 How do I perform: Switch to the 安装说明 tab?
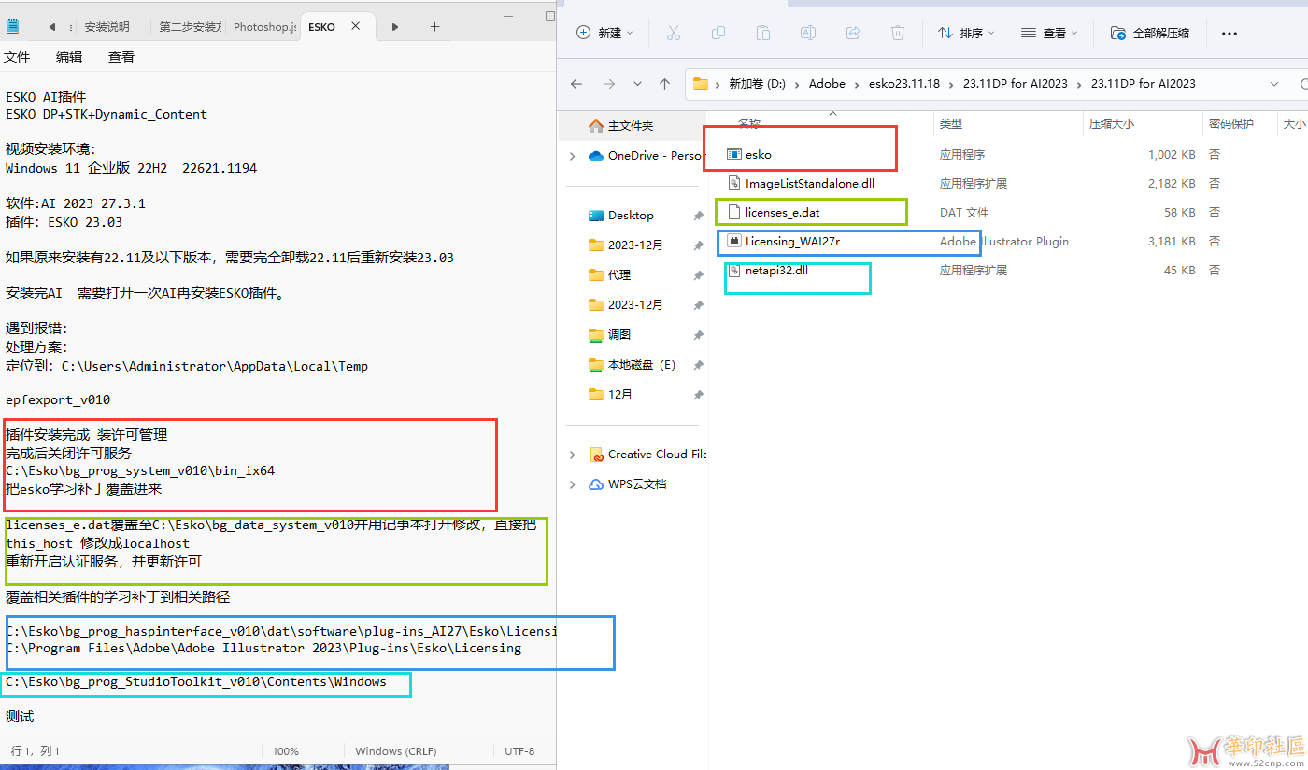click(x=107, y=27)
